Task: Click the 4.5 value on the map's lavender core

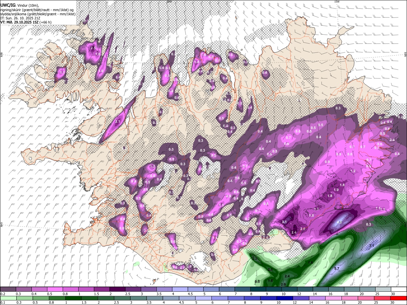Action: click(339, 222)
